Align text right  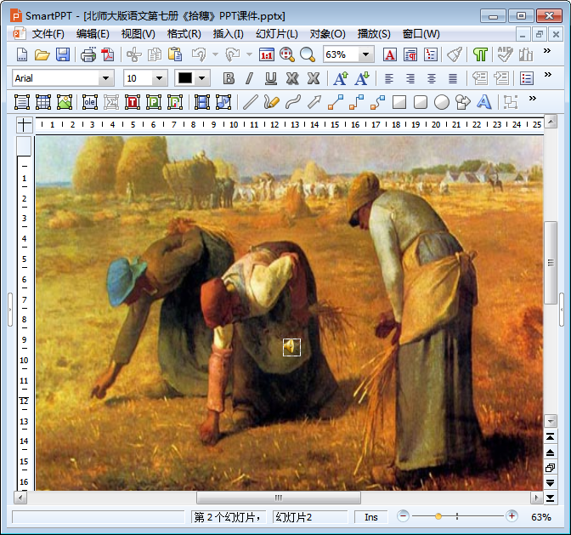pyautogui.click(x=410, y=78)
